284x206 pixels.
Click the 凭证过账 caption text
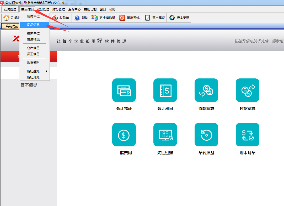(165, 153)
